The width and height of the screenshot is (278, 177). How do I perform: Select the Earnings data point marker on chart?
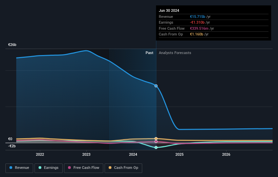156,148
